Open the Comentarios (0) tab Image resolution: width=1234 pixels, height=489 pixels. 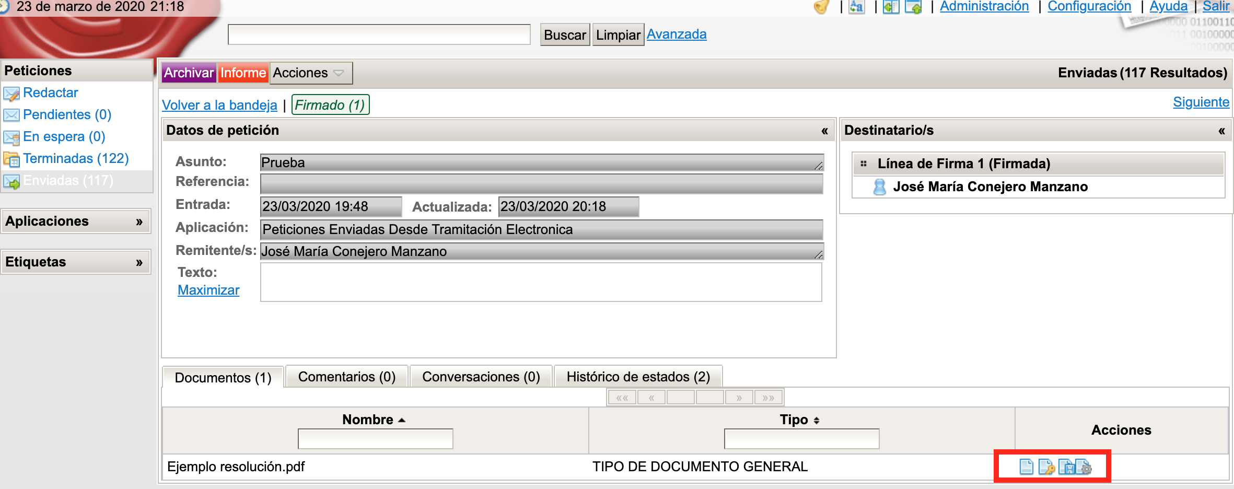346,377
